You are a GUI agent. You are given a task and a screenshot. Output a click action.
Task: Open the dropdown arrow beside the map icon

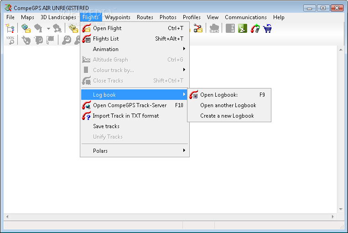coord(48,29)
